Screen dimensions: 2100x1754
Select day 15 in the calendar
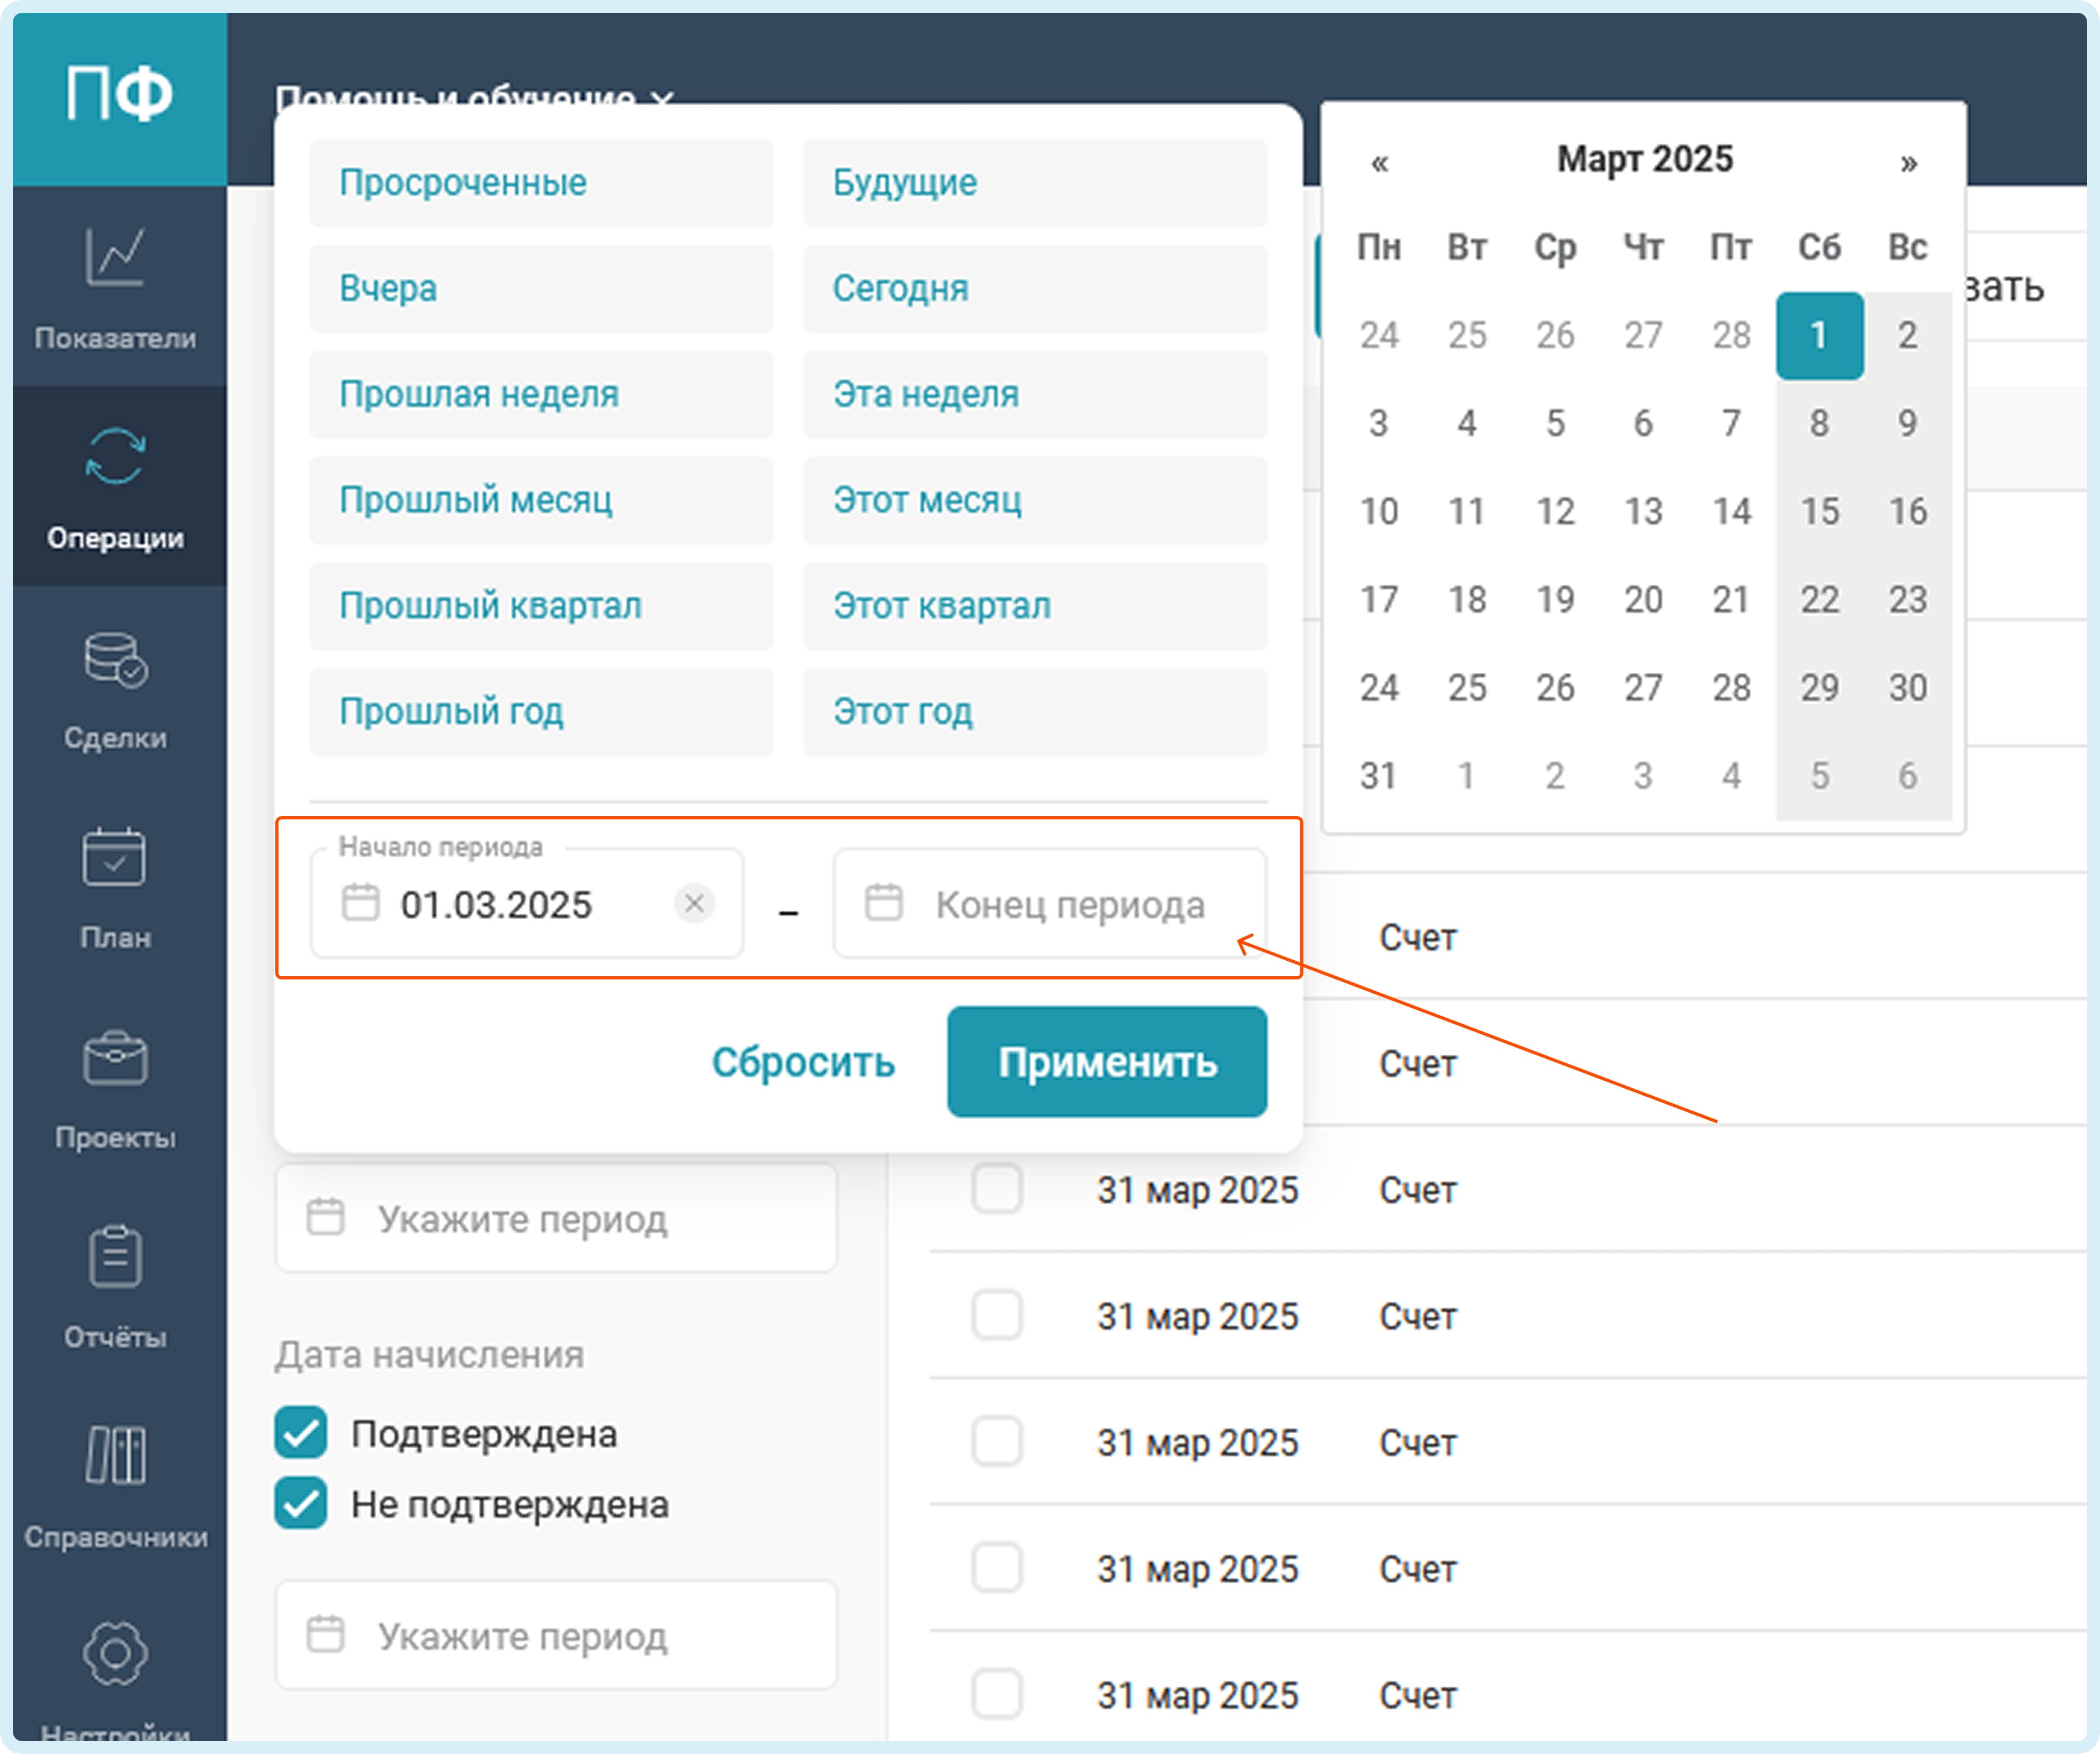pos(1819,512)
